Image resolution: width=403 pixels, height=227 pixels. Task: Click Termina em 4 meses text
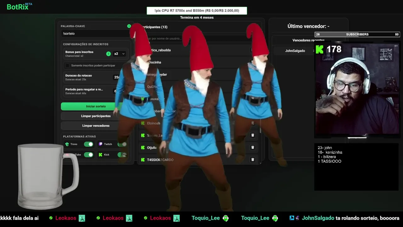197,18
